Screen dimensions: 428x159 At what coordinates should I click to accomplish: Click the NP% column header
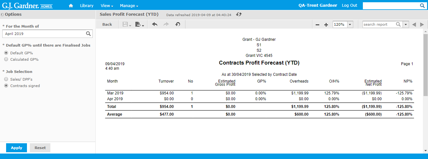[408, 81]
